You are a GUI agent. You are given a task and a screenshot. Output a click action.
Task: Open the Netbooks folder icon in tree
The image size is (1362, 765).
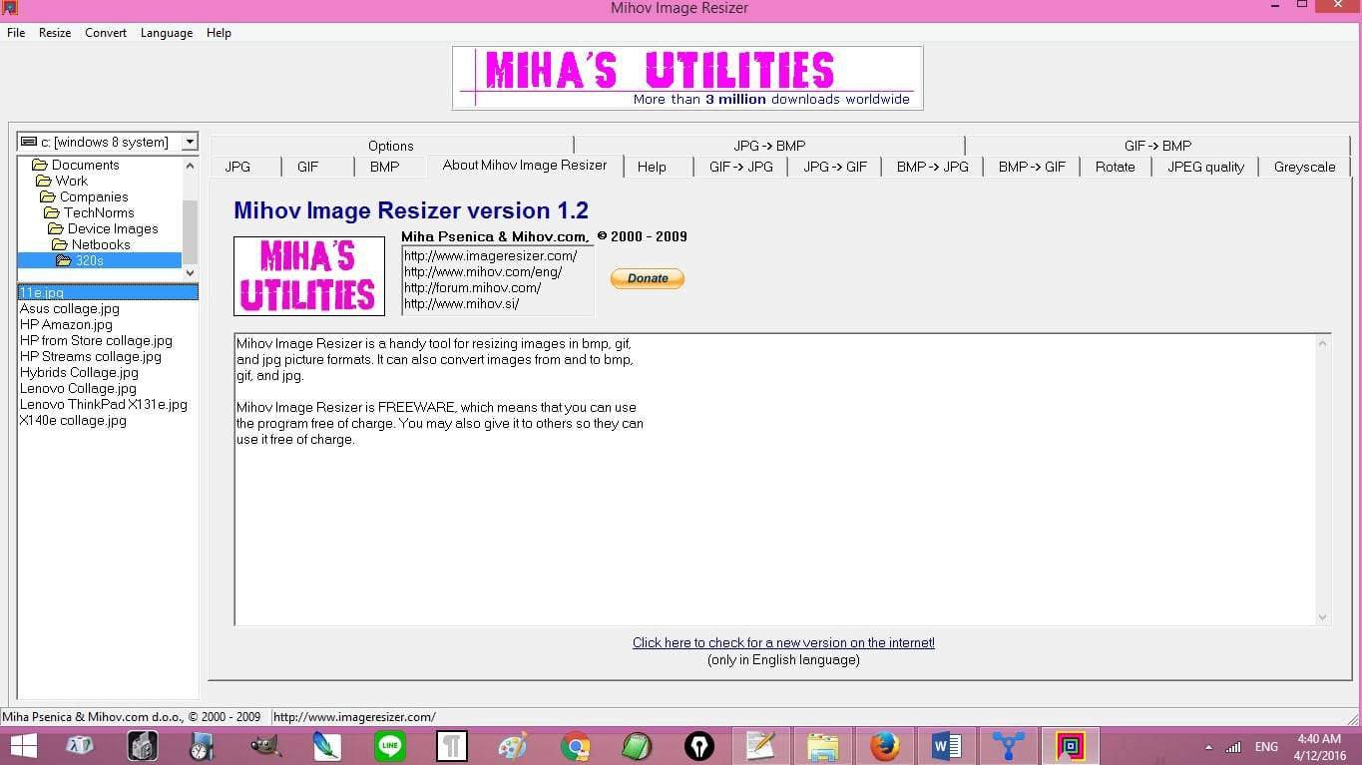(58, 244)
